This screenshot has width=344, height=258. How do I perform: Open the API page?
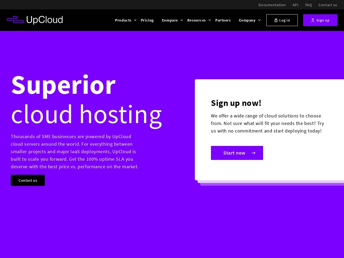pos(295,5)
